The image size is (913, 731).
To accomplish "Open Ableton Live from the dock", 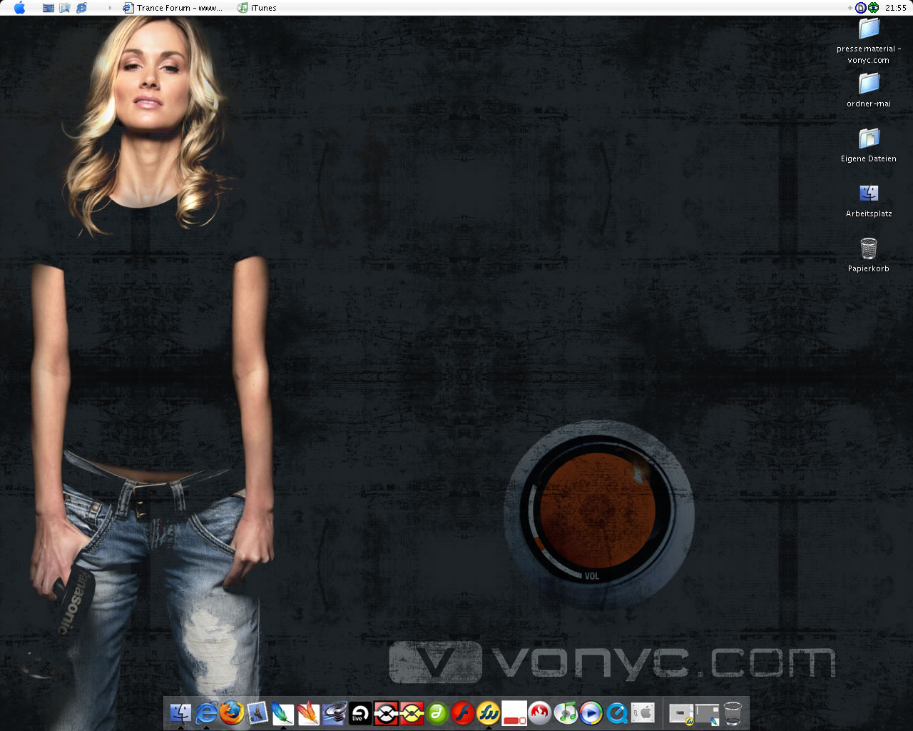I will point(360,712).
